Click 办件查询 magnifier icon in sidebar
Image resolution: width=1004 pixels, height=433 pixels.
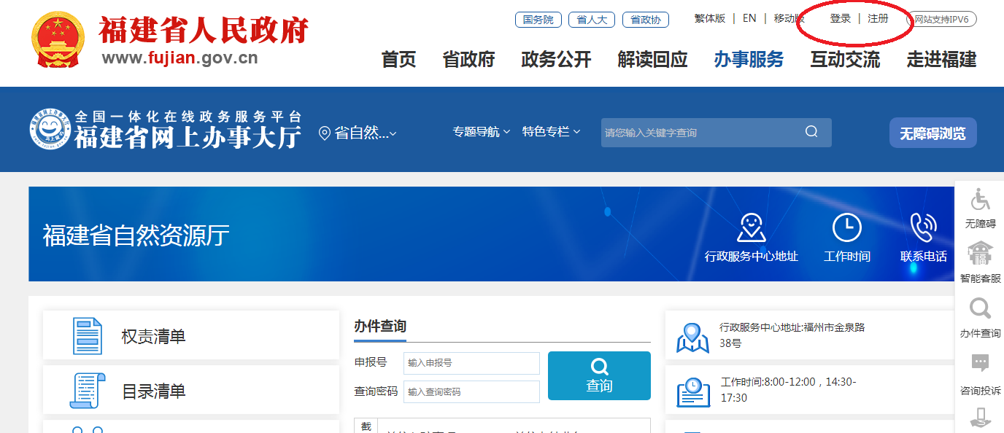pyautogui.click(x=980, y=309)
